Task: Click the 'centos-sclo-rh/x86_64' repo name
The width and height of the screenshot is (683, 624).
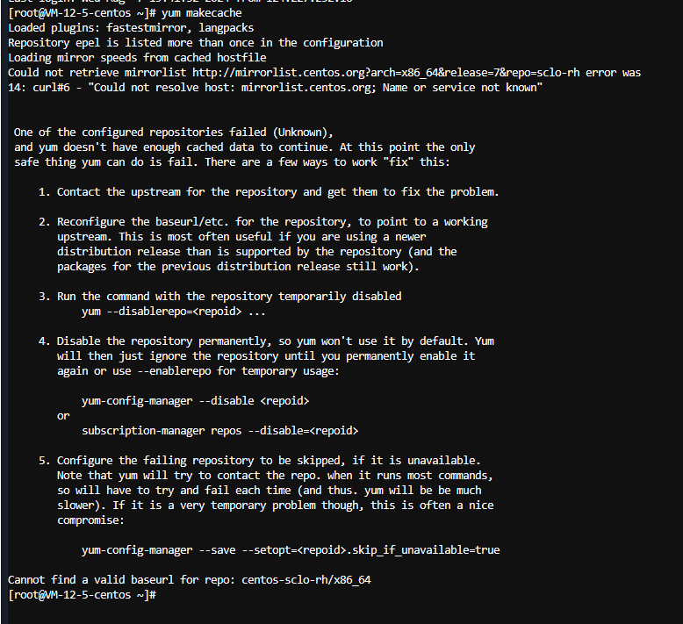Action: pos(306,580)
